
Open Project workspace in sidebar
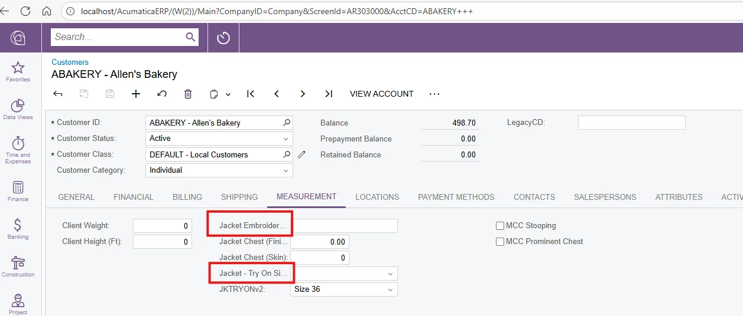[x=18, y=304]
